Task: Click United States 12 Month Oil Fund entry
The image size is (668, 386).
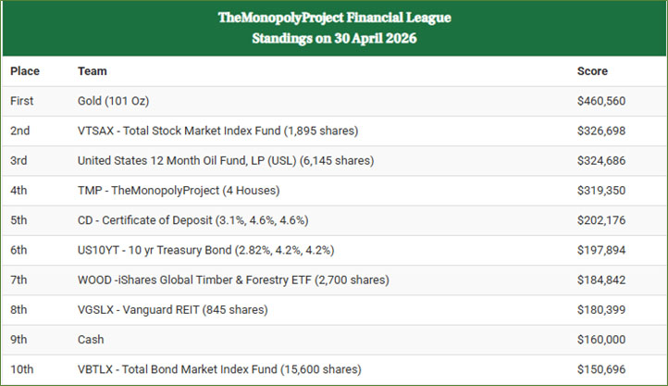Action: [x=226, y=161]
